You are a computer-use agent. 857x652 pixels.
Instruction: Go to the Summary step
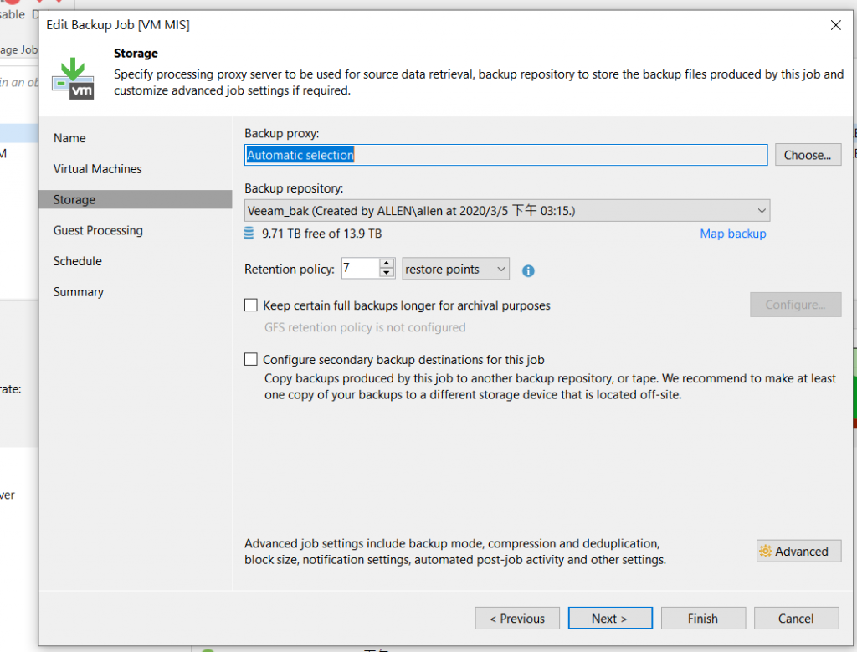[78, 292]
